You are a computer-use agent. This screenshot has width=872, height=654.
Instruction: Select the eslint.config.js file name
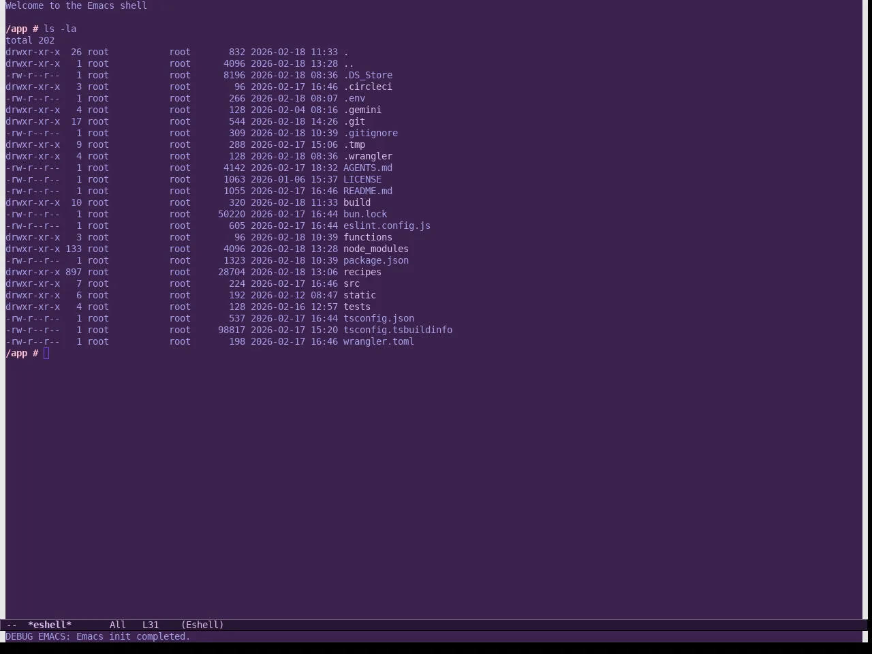pos(387,225)
